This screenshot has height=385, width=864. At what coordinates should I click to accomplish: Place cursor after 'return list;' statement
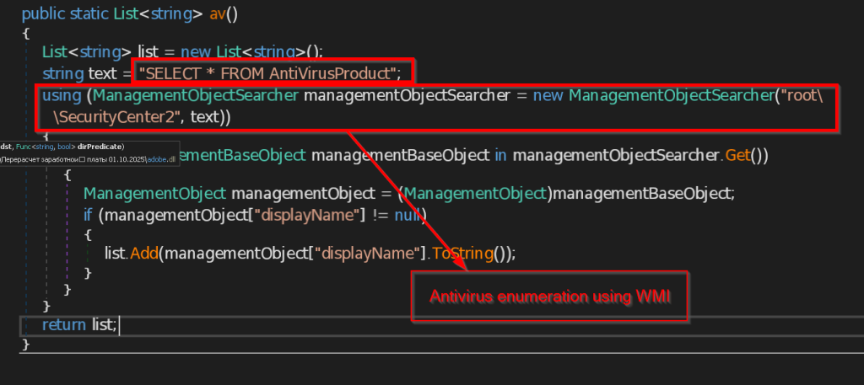[x=120, y=324]
